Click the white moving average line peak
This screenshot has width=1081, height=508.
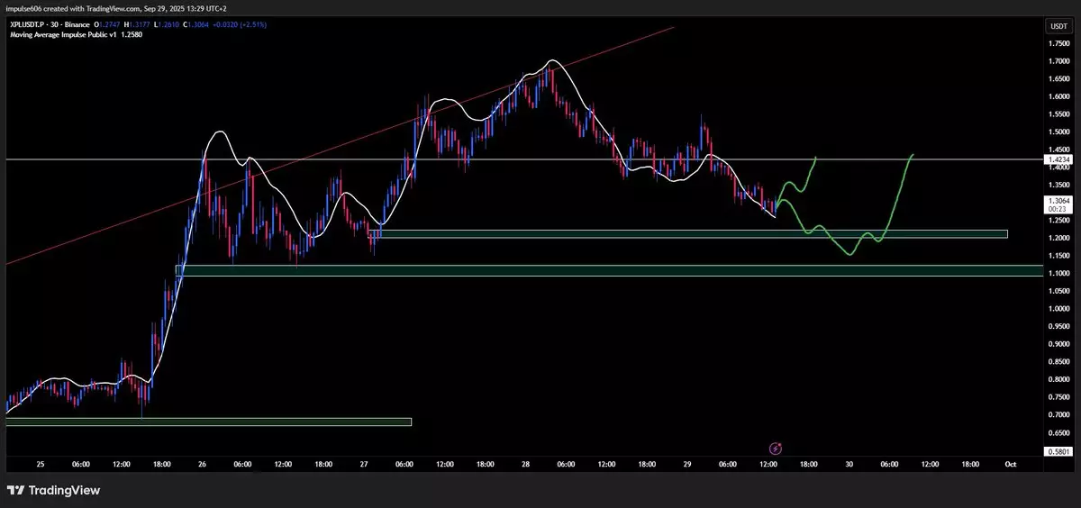pos(551,61)
